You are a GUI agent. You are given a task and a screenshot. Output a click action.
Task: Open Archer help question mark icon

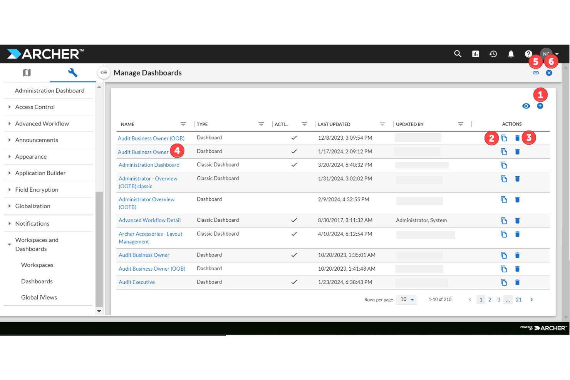tap(528, 54)
